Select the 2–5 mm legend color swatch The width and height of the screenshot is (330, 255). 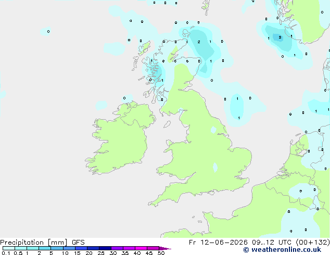coord(45,248)
